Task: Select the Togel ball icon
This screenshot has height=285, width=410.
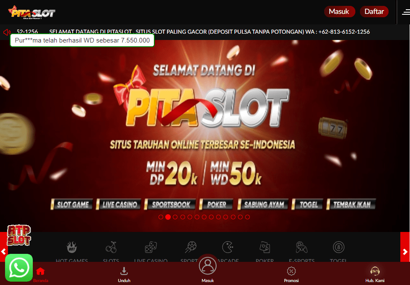Action: tap(339, 247)
